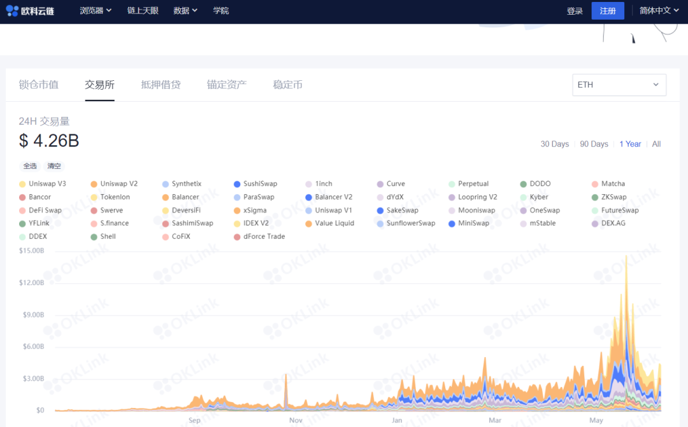
Task: Click the 注册 register button
Action: 607,10
